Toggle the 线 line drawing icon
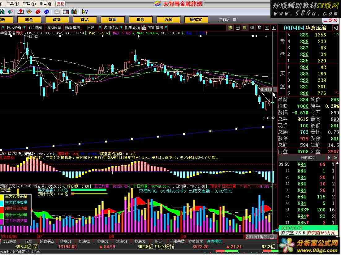The image size is (341, 255). [252, 28]
